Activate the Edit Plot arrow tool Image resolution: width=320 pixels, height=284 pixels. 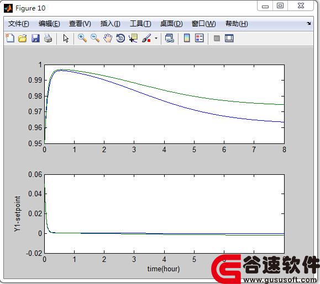pos(66,38)
